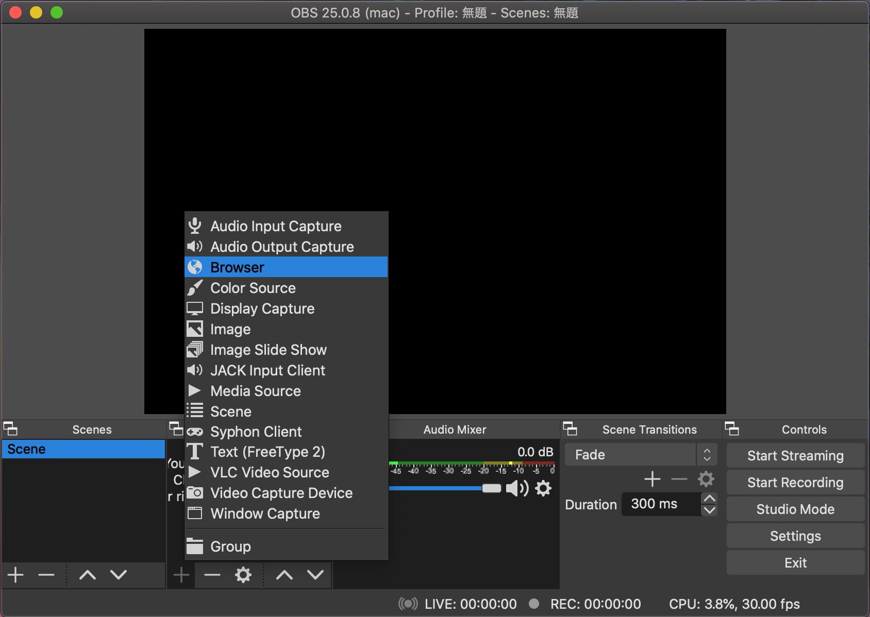Remove scene transition with minus icon
Image resolution: width=870 pixels, height=617 pixels.
pos(679,479)
